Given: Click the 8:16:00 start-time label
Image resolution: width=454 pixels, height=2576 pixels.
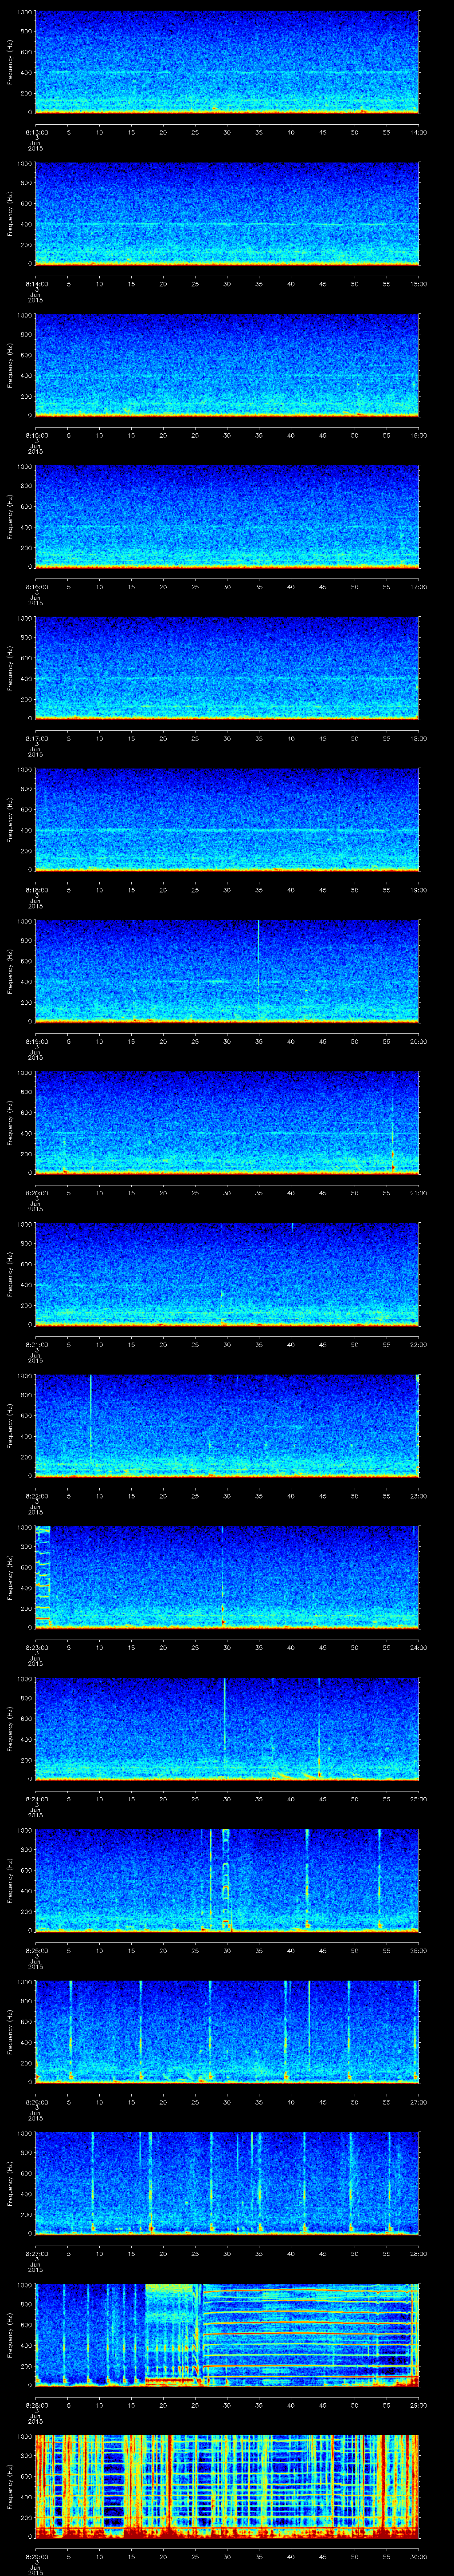Looking at the screenshot, I should point(36,586).
